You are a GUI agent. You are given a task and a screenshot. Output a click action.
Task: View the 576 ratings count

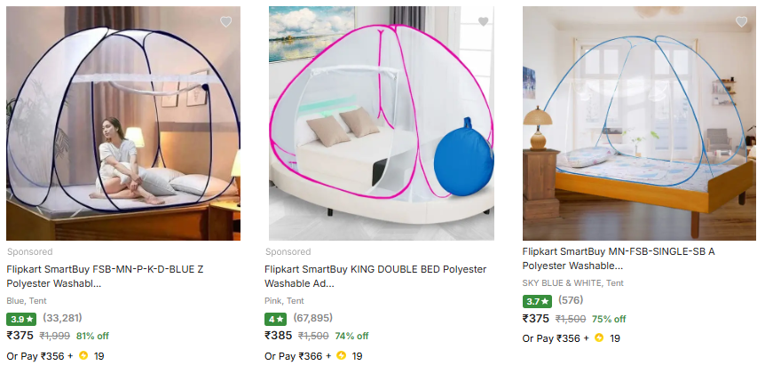[571, 300]
